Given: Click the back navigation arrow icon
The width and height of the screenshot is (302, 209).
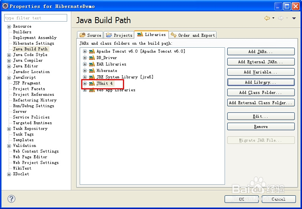Looking at the screenshot, I should pyautogui.click(x=267, y=18).
